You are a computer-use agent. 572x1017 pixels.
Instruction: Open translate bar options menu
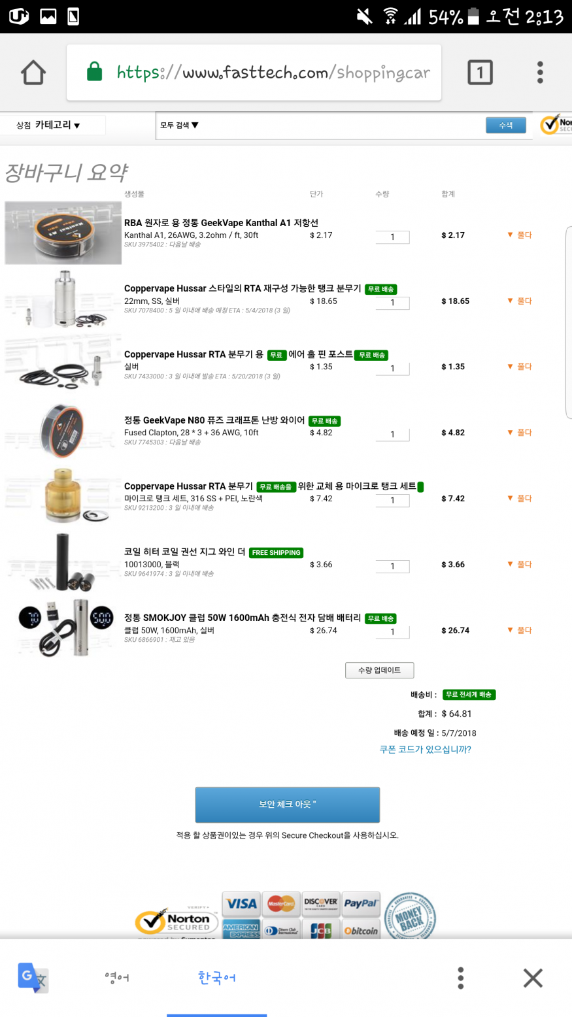[x=461, y=978]
